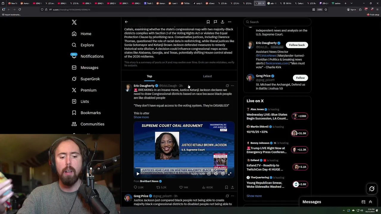This screenshot has width=381, height=214.
Task: Click the flag report icon in the header
Action: tap(215, 22)
